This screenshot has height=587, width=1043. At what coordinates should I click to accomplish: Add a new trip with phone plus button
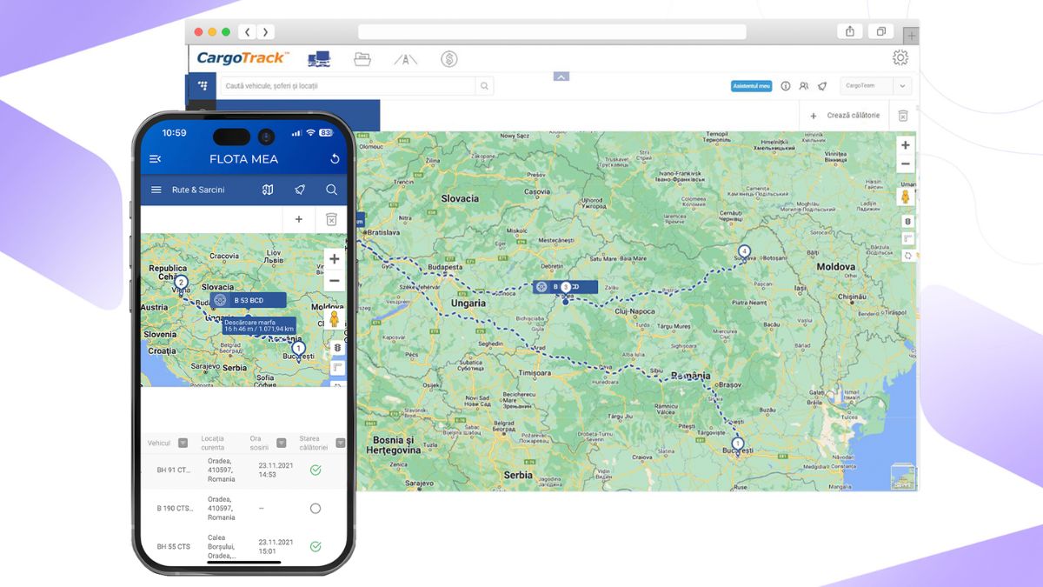coord(299,219)
